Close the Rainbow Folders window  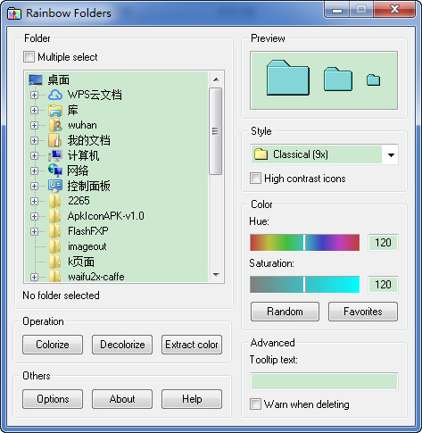click(394, 10)
